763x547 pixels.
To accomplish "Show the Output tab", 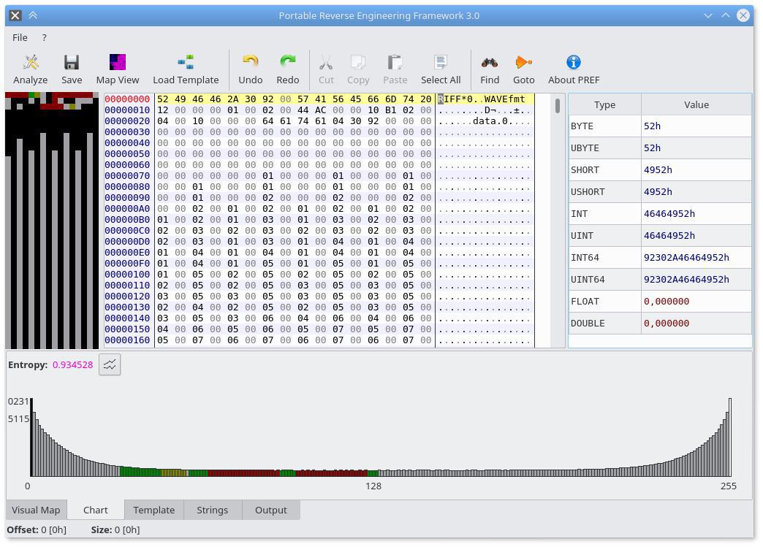I will click(270, 510).
